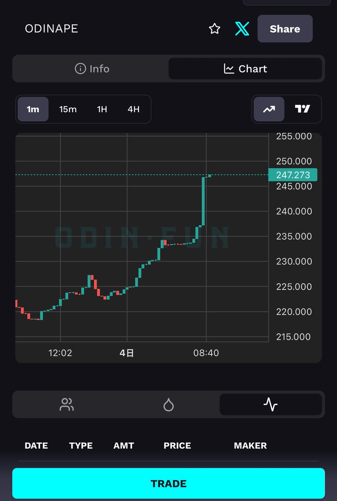Switch to the Chart tab

point(245,68)
